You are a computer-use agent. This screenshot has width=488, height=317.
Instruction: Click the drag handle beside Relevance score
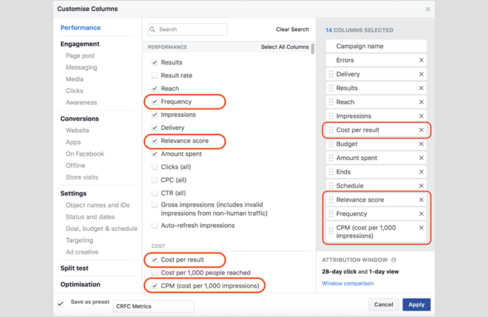coord(330,199)
